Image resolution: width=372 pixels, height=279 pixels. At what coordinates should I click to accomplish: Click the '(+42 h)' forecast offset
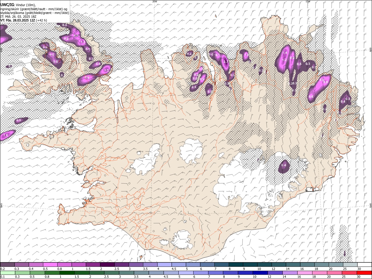pos(42,20)
